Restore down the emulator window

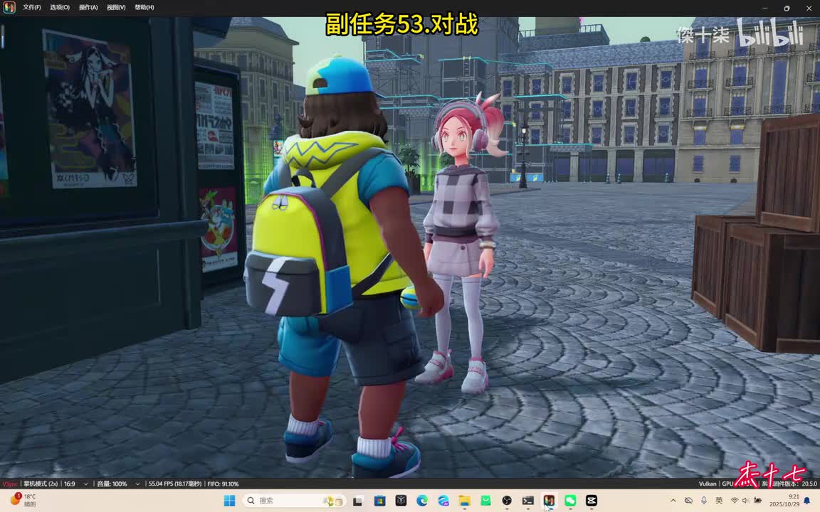pos(787,8)
